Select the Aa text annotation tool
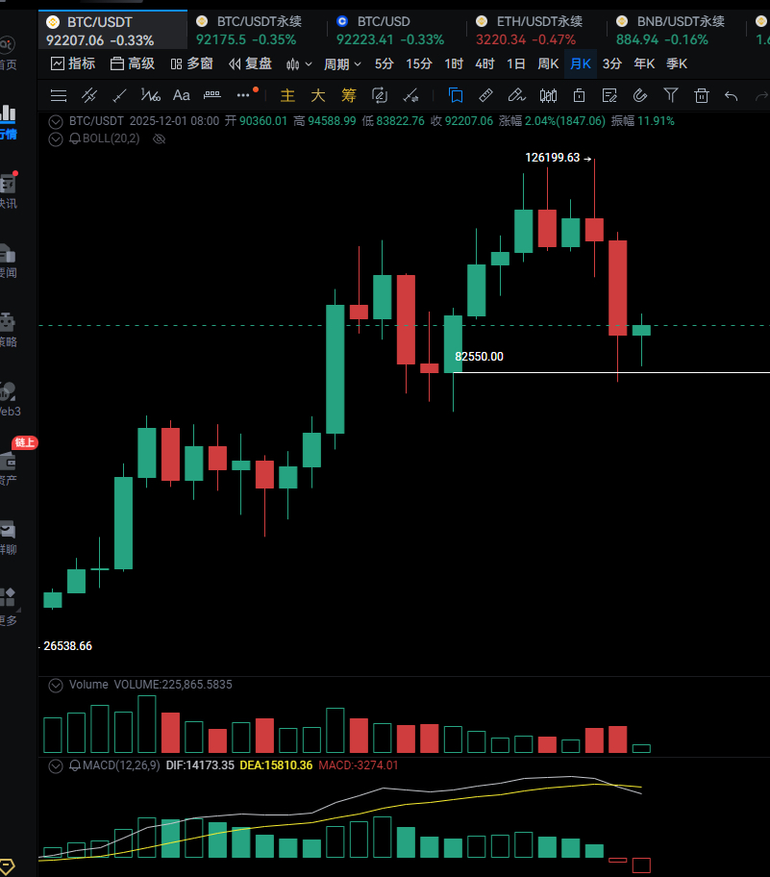The width and height of the screenshot is (770, 877). coord(181,95)
